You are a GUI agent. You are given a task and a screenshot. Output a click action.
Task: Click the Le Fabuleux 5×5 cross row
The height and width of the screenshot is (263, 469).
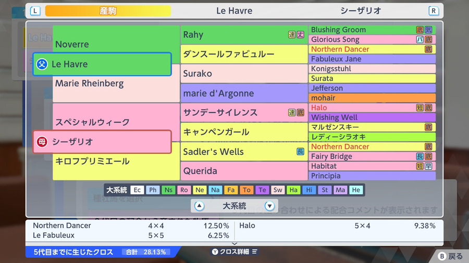pos(131,235)
